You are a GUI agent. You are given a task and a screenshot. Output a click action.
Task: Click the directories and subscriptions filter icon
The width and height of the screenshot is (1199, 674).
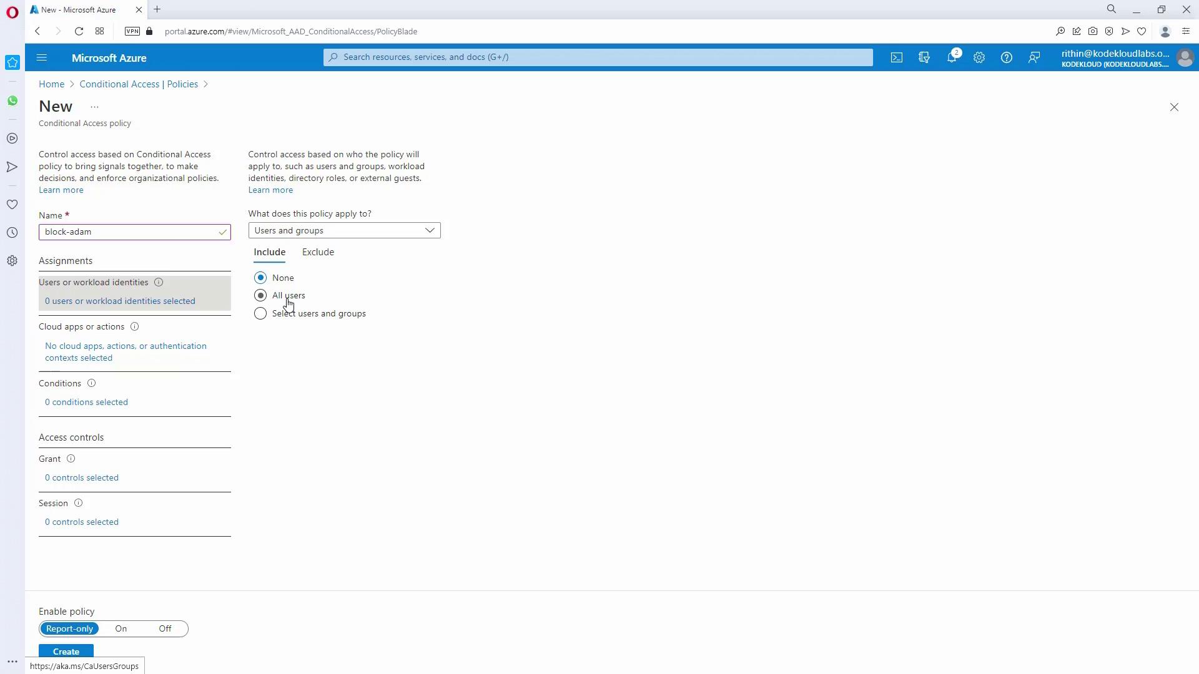coord(924,57)
